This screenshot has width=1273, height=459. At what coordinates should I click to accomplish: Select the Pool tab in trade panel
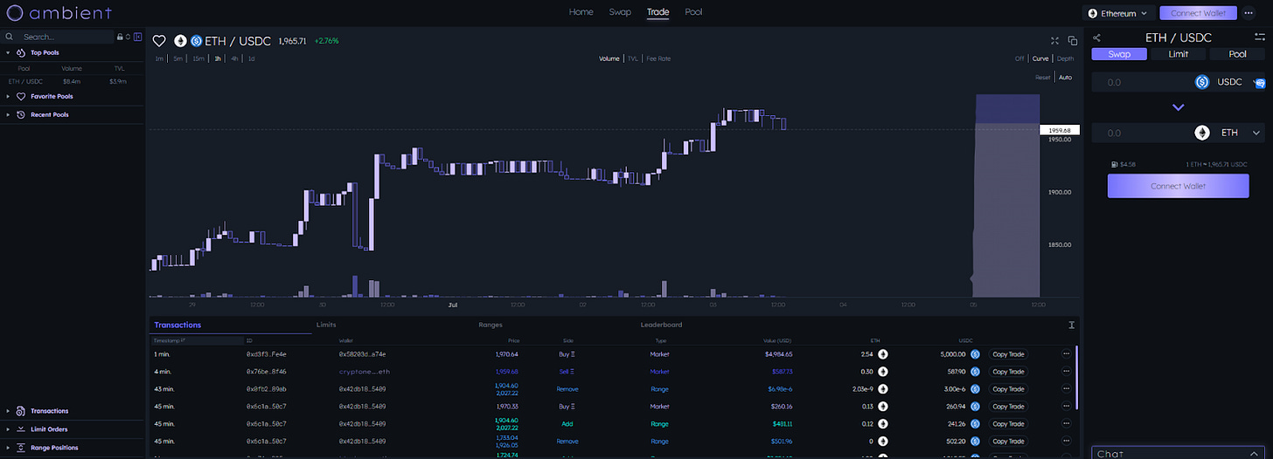[1237, 54]
